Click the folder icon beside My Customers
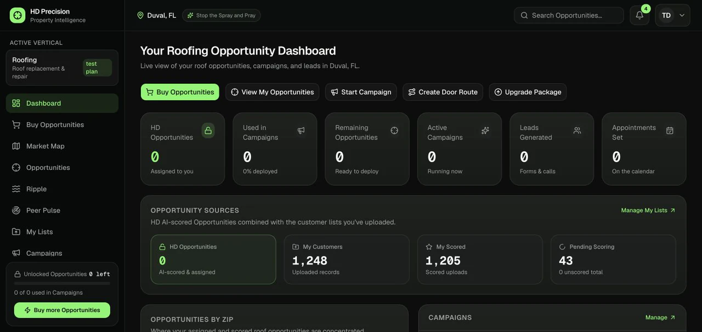The width and height of the screenshot is (702, 332). 296,247
